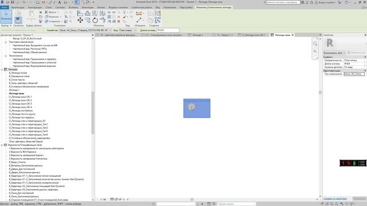Click the Revit R application logo

[2, 2]
